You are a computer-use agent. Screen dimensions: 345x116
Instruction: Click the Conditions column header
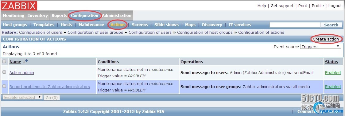coord(108,62)
